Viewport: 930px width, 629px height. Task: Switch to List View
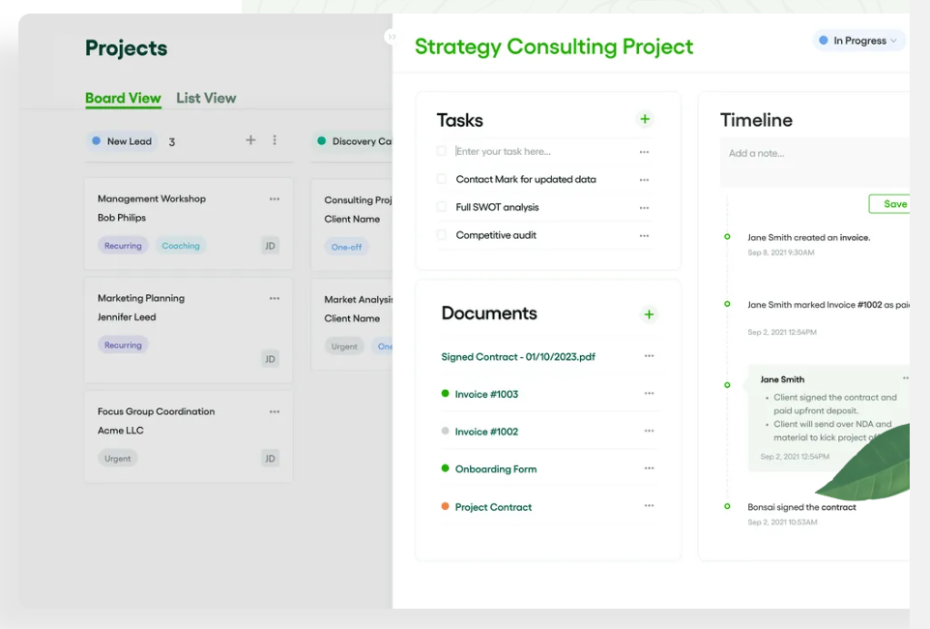[x=206, y=98]
